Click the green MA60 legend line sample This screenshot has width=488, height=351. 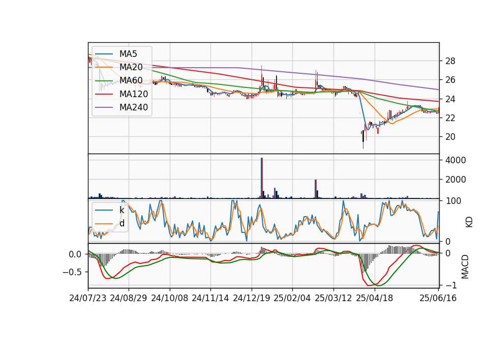104,81
